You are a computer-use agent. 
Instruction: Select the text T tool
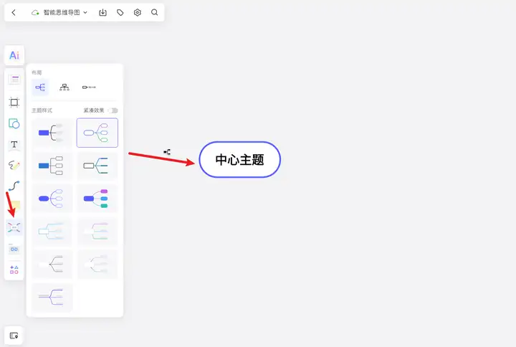(x=14, y=145)
